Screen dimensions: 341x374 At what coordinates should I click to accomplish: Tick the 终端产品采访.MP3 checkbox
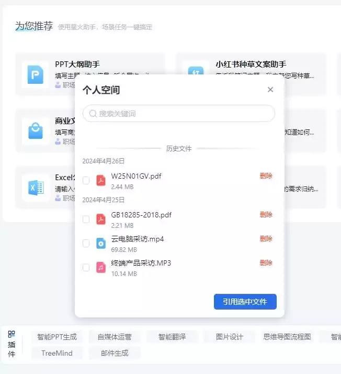86,267
